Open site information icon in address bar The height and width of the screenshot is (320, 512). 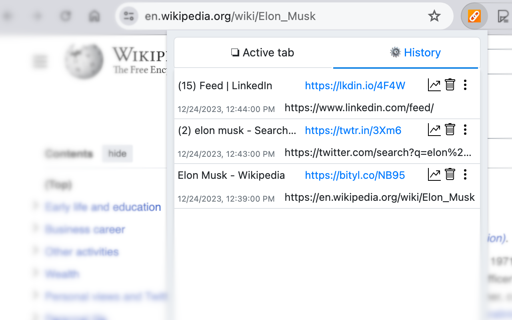coord(129,16)
